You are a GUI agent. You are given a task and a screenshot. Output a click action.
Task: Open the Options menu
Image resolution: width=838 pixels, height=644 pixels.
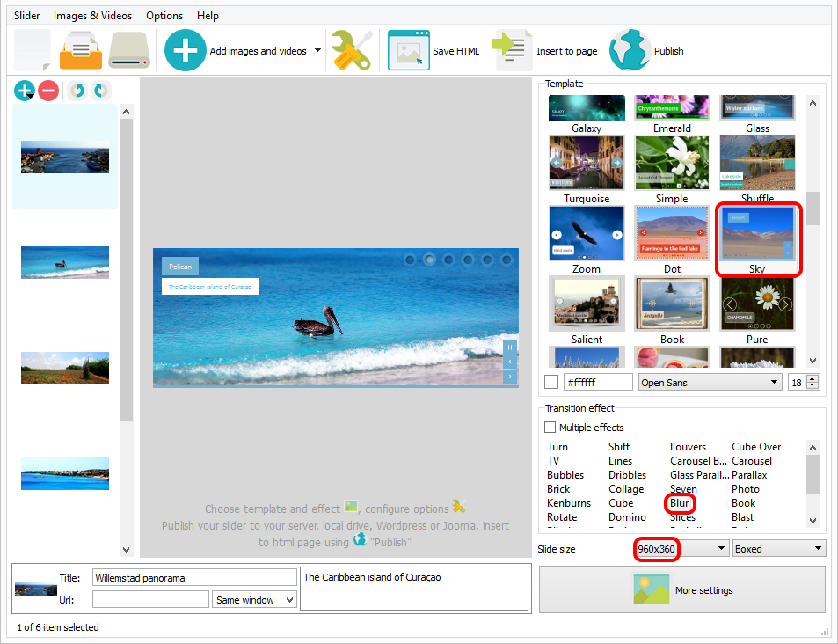tap(164, 16)
